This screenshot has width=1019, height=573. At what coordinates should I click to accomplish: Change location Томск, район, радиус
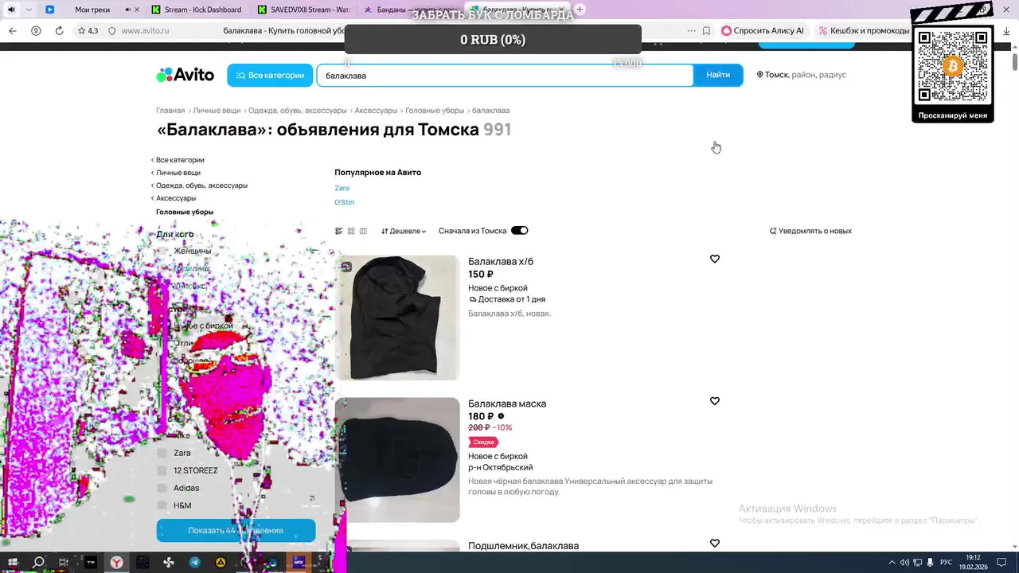802,75
